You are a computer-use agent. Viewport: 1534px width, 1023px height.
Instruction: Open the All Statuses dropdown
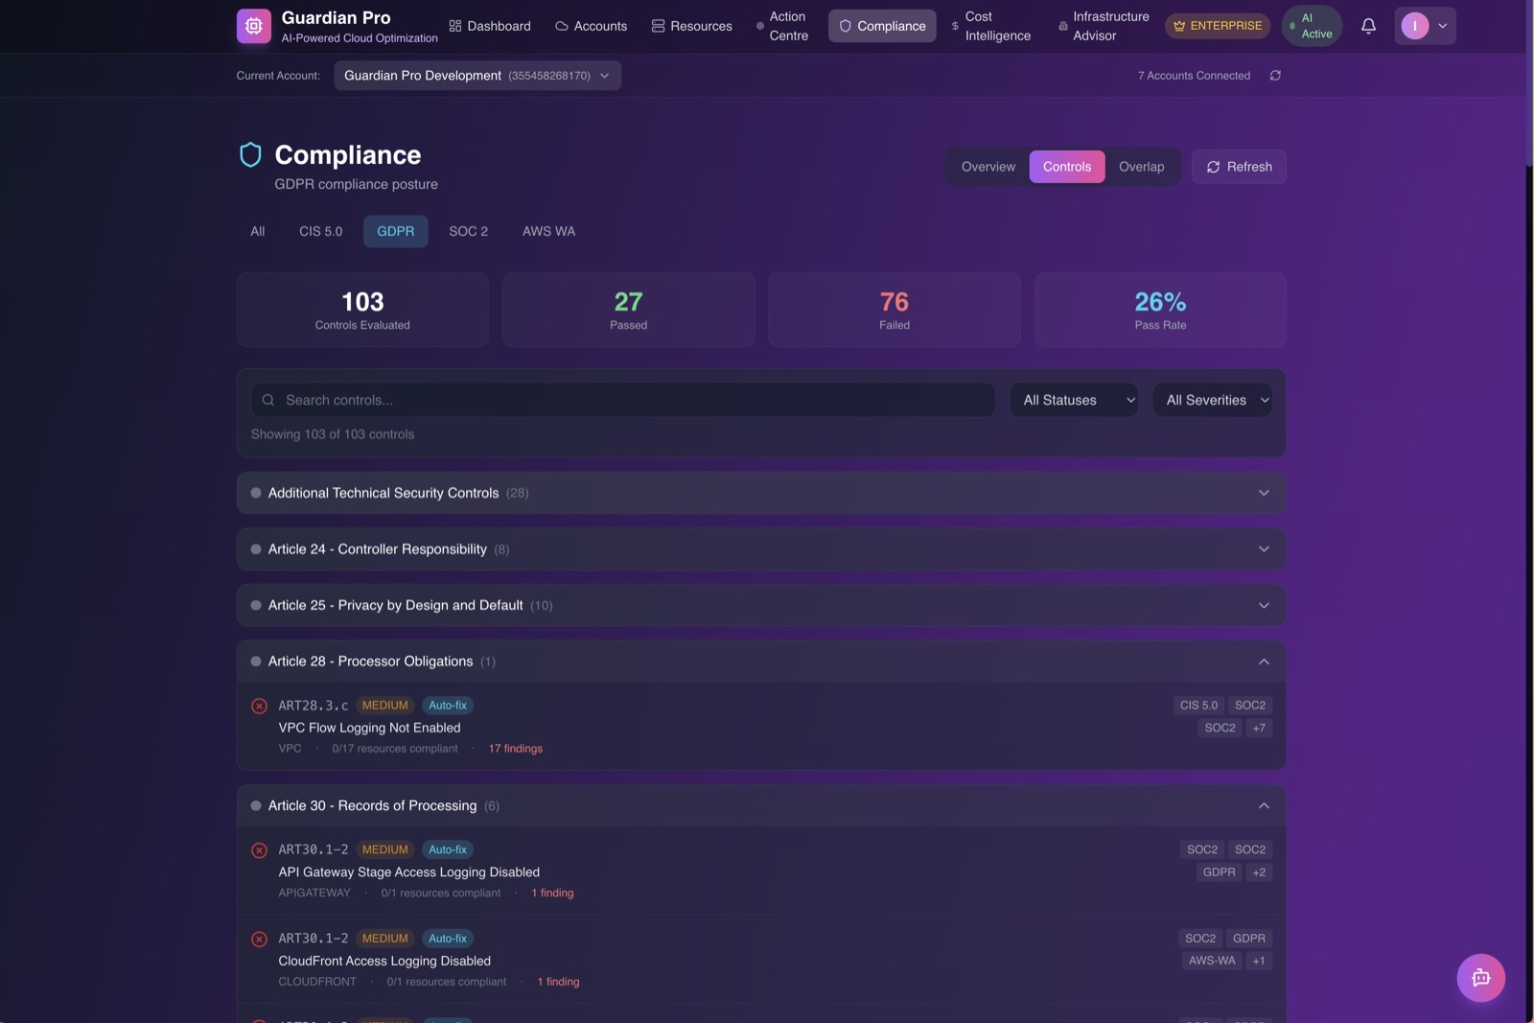click(1073, 400)
